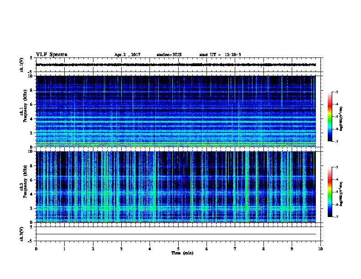
Task: Click the "-3" label on ch.1 color bar
Action: tap(336, 92)
